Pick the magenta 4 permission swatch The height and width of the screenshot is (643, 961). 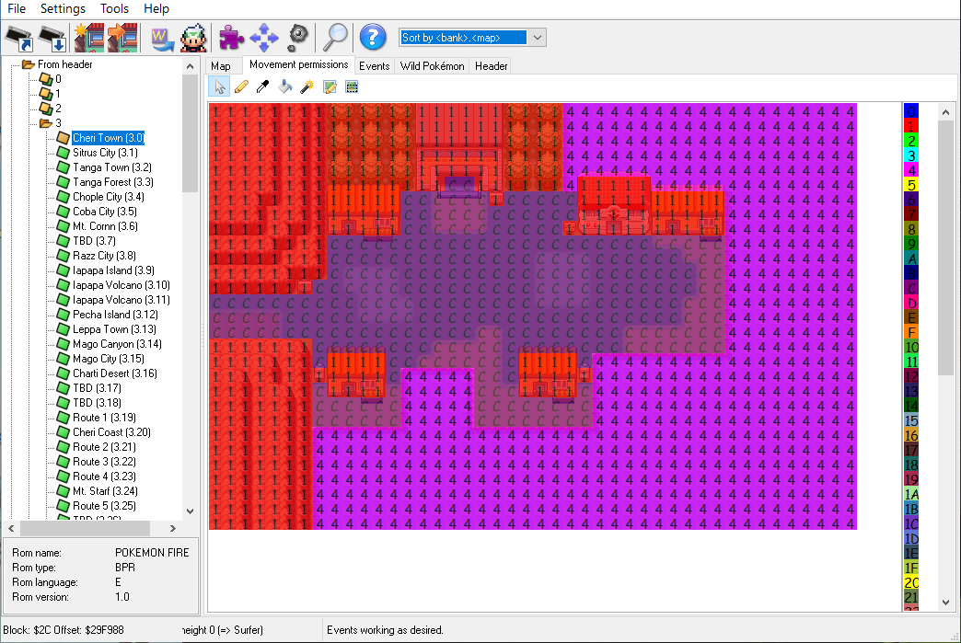(910, 169)
